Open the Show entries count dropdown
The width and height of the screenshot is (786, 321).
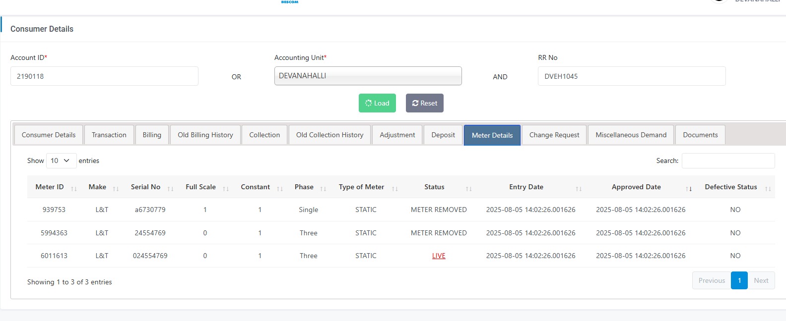click(x=61, y=160)
